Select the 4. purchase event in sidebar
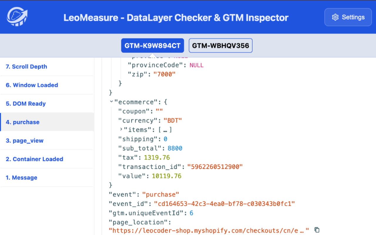The height and width of the screenshot is (235, 376). [23, 122]
